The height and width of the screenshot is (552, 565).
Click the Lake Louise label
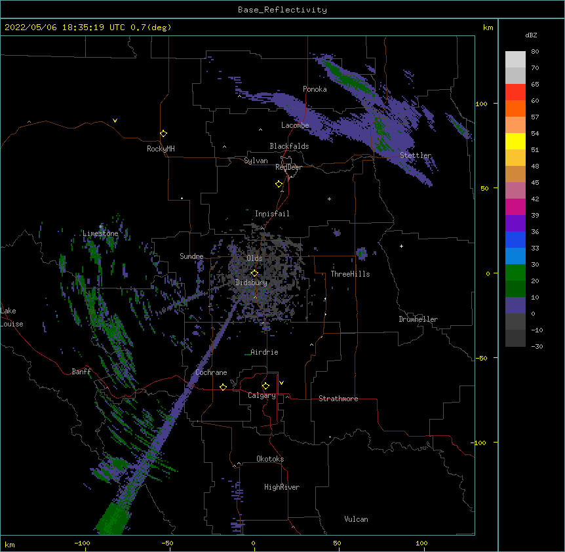pyautogui.click(x=12, y=317)
